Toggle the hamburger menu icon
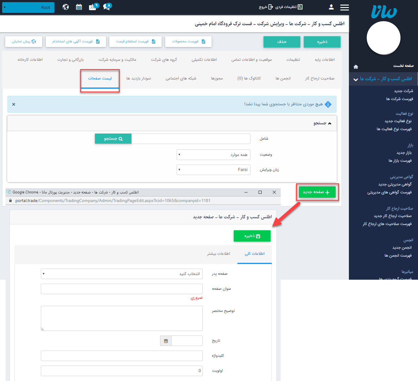 click(x=344, y=7)
